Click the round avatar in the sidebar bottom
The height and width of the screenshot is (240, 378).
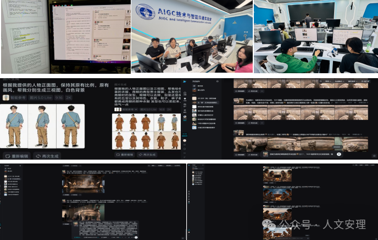coord(185,140)
